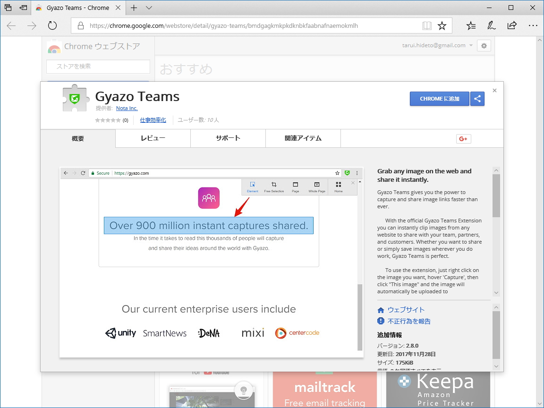Image resolution: width=544 pixels, height=408 pixels.
Task: Open Edge's more options (...) menu
Action: point(533,25)
